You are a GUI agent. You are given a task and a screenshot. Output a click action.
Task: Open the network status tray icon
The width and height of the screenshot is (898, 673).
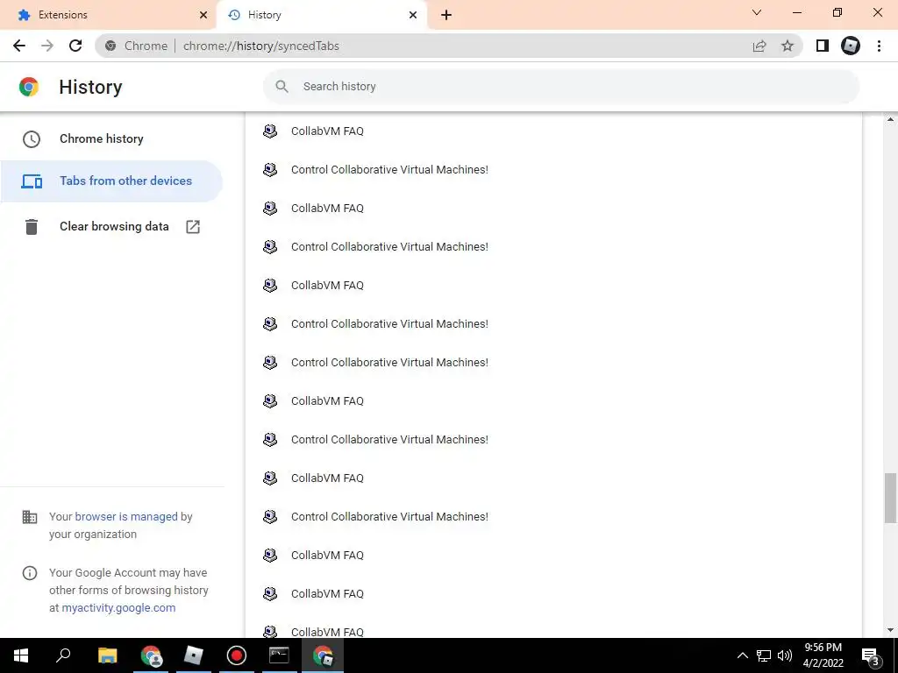click(764, 655)
